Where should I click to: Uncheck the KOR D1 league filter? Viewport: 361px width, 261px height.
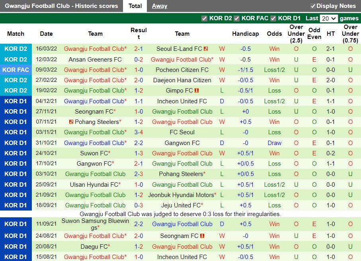point(273,18)
